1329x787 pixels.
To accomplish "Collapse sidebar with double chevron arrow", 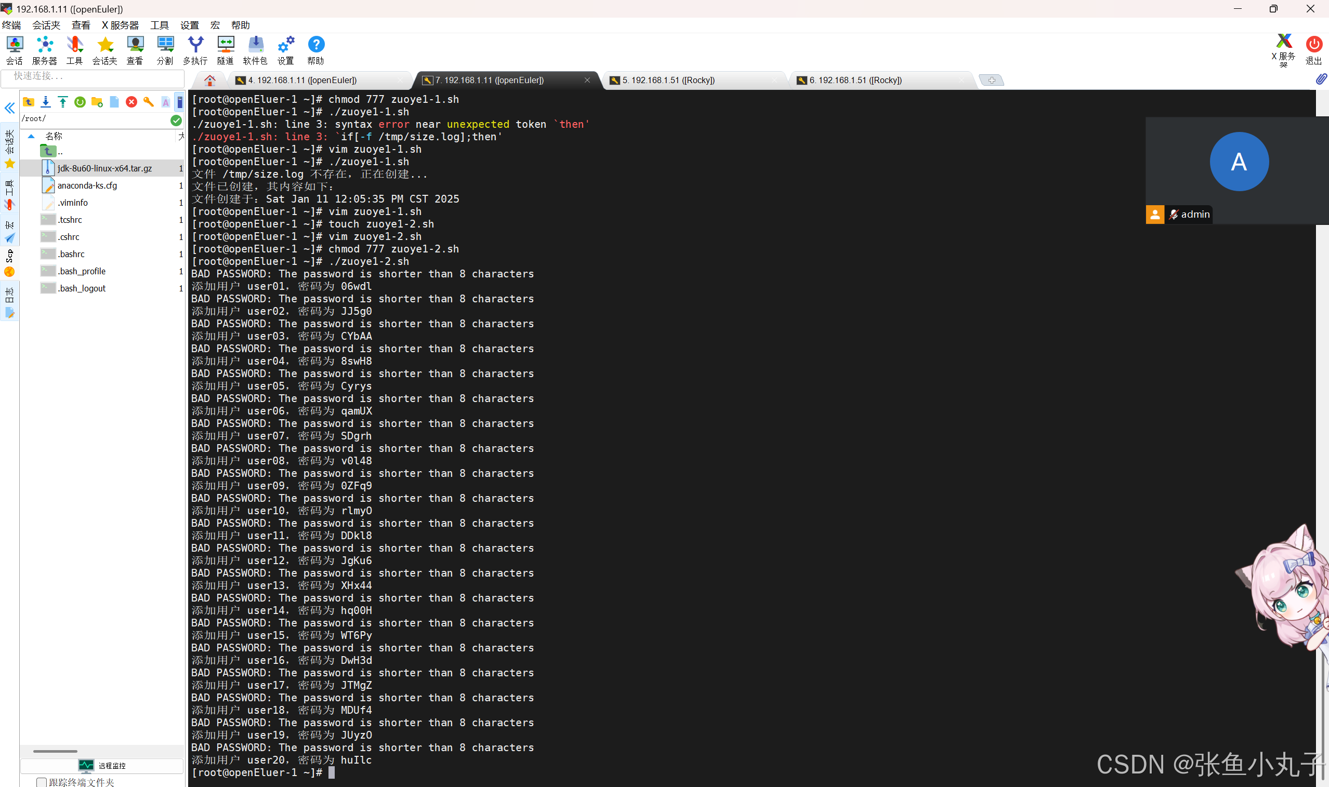I will coord(9,108).
